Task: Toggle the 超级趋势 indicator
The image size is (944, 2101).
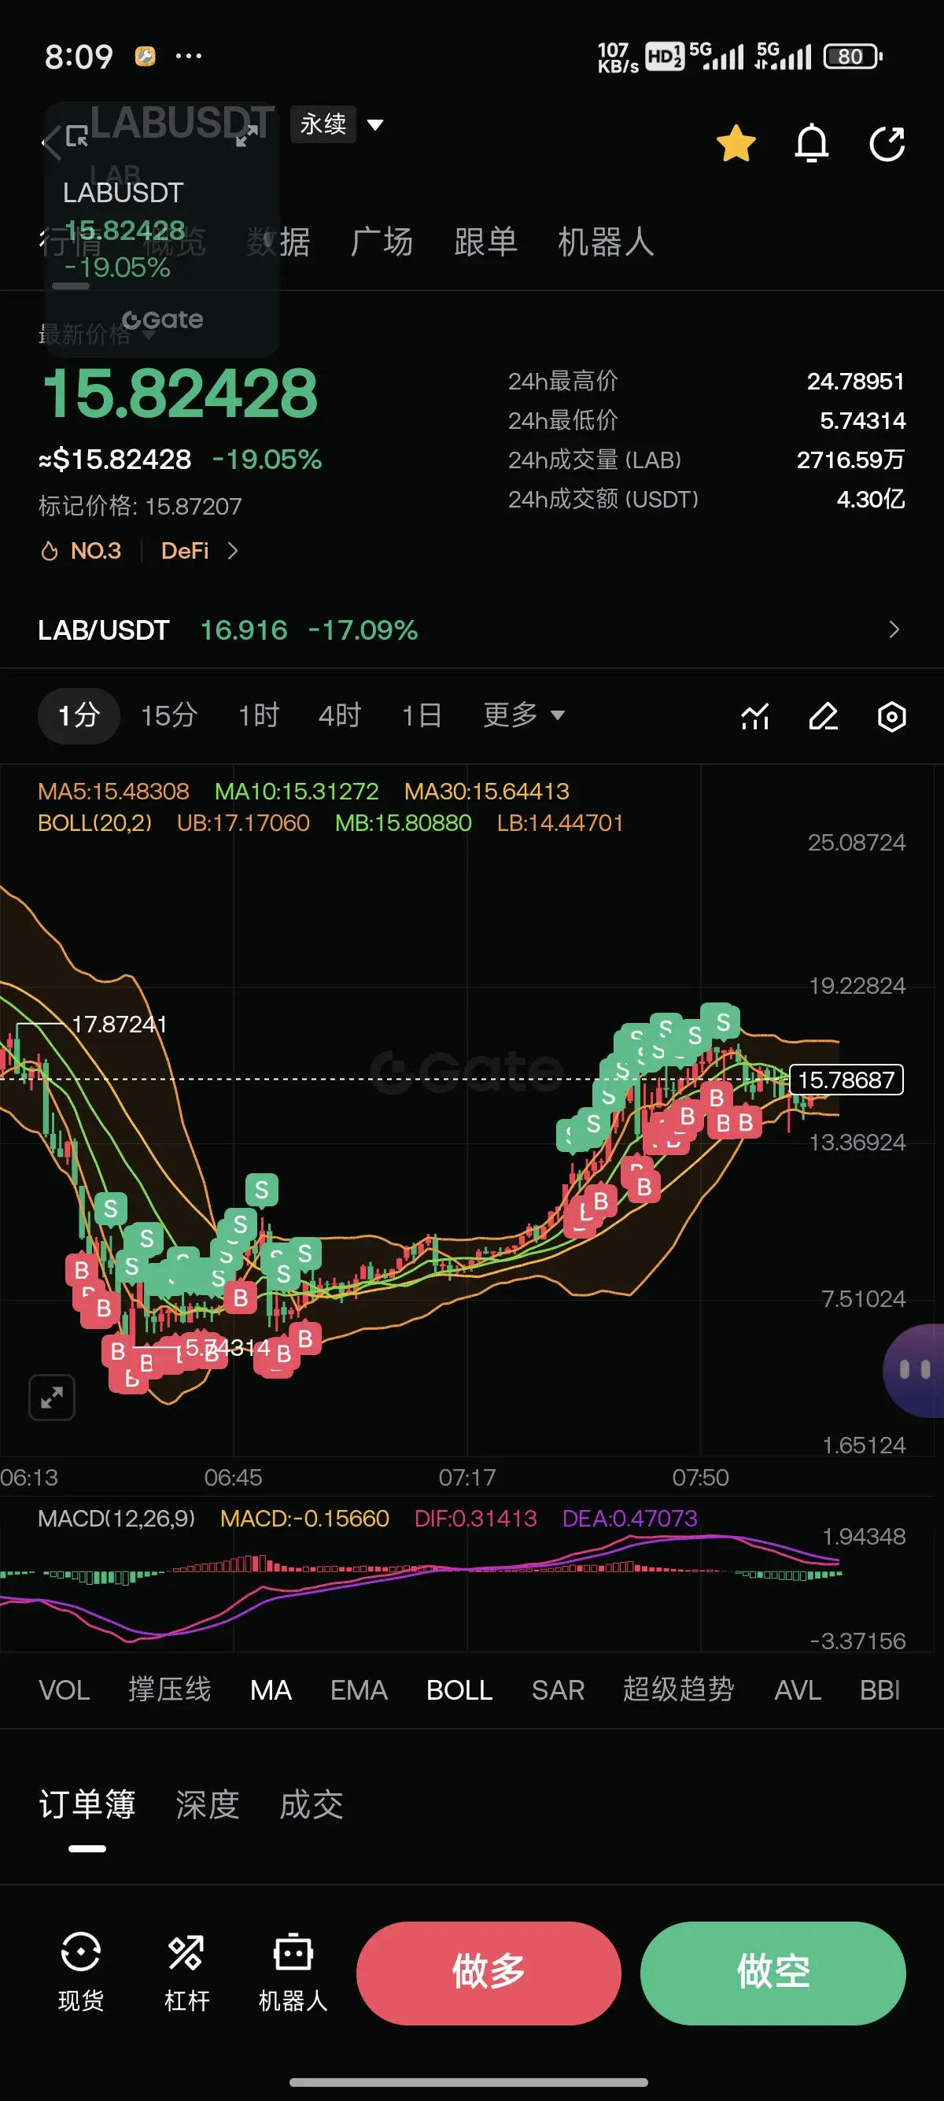Action: (678, 1690)
